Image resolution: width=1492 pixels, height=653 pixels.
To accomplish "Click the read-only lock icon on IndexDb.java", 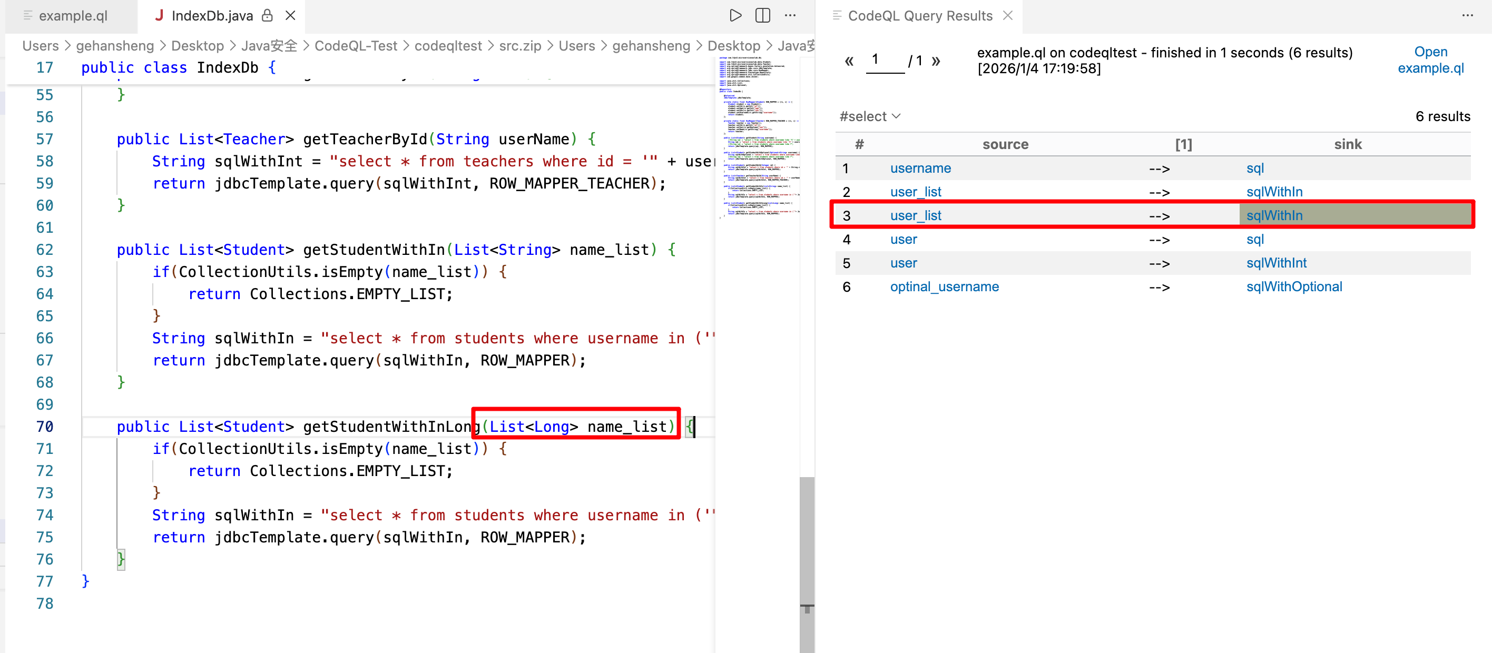I will click(267, 16).
